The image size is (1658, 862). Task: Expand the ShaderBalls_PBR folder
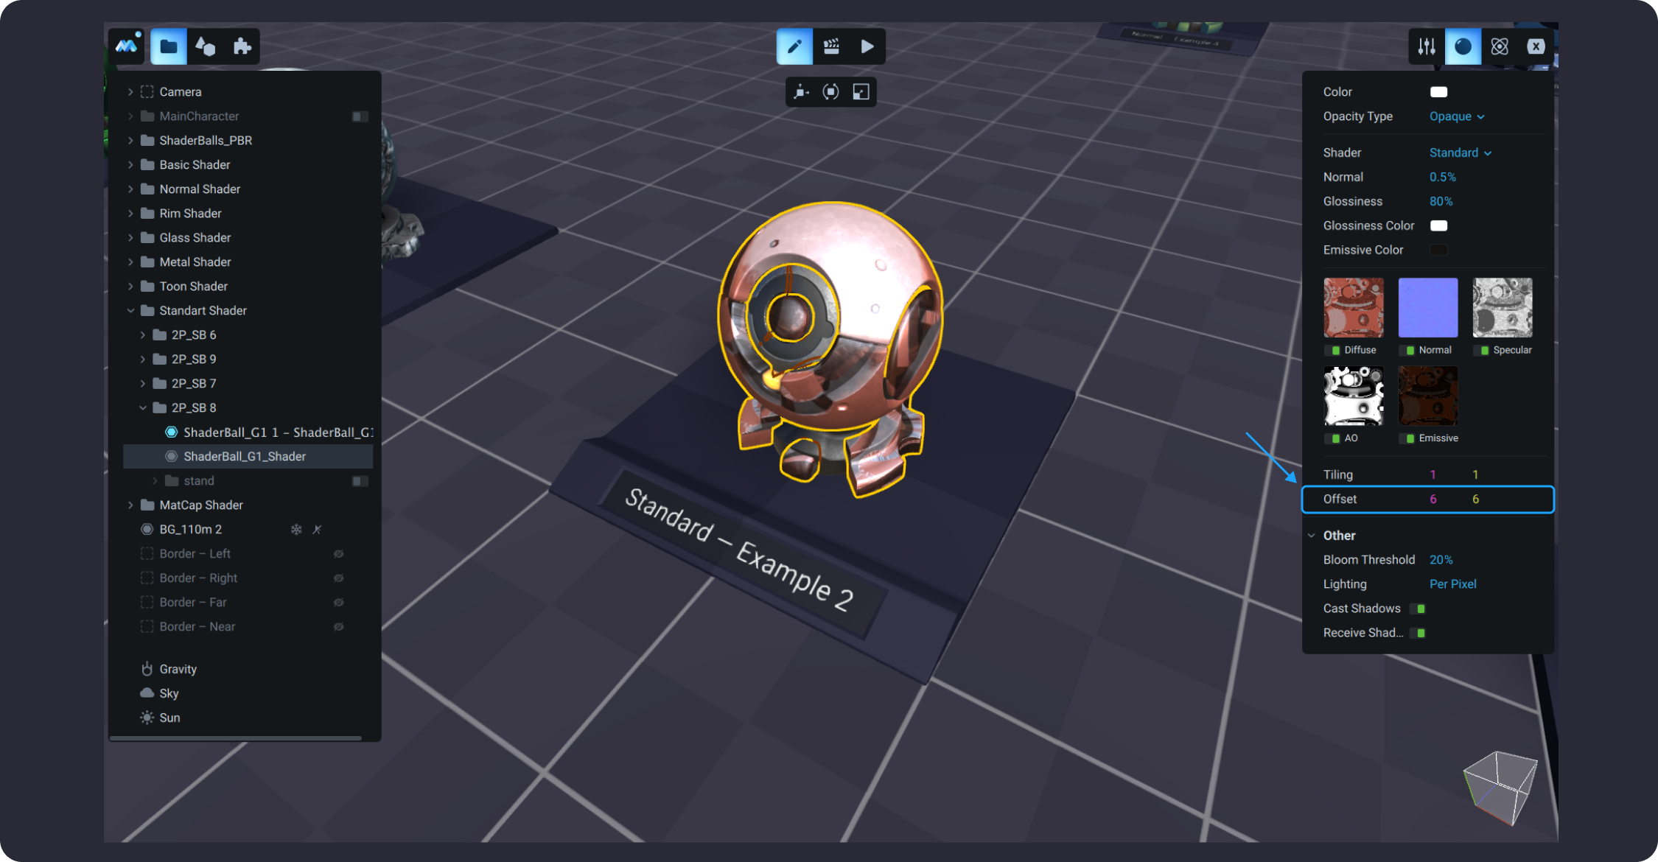pyautogui.click(x=130, y=141)
